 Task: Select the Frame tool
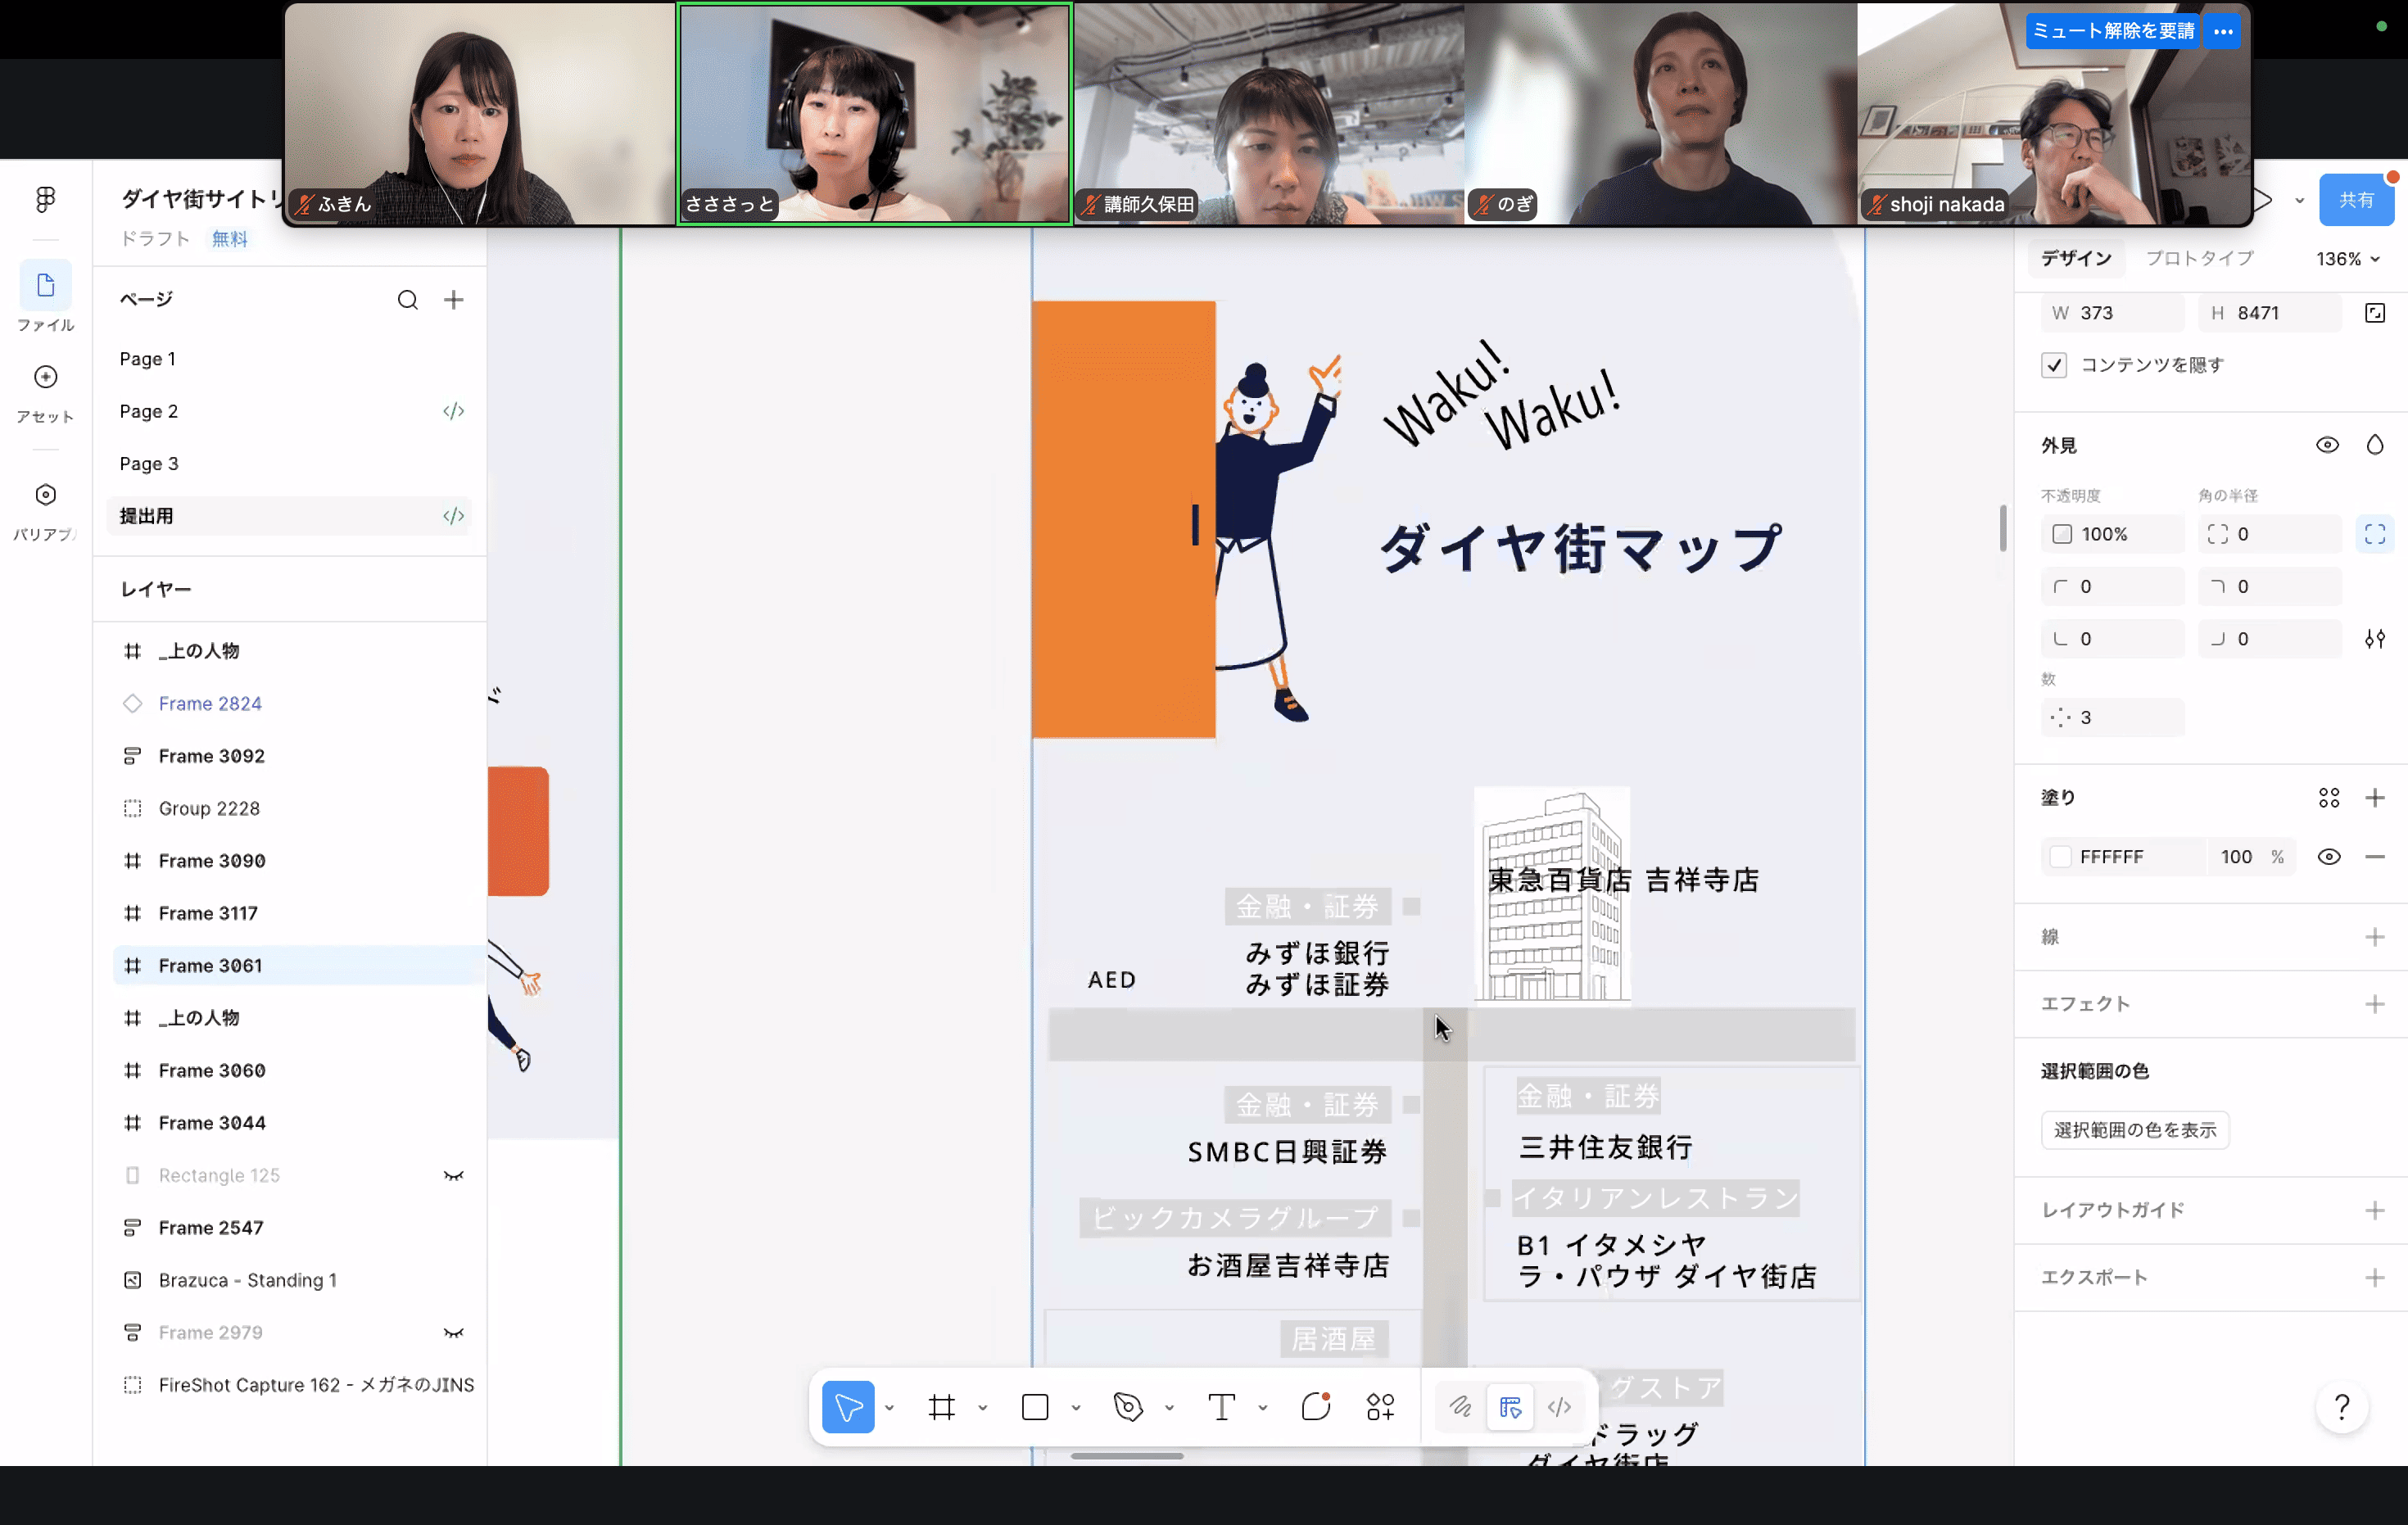(941, 1407)
